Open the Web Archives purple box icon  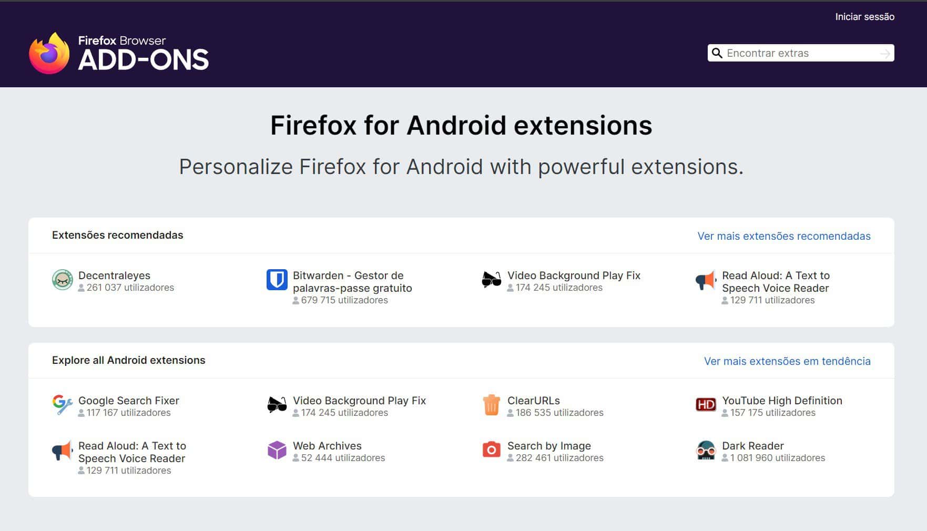277,450
